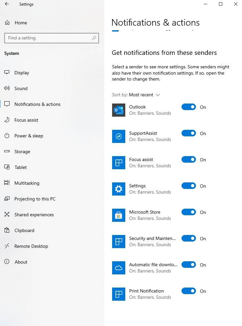Image resolution: width=242 pixels, height=326 pixels.
Task: Open Multitasking settings page
Action: 27,183
